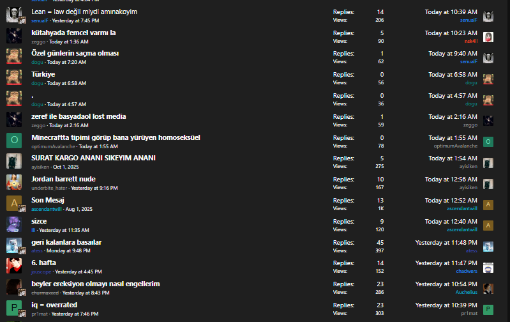Open 'SURAT KARGO' thread title

click(93, 158)
